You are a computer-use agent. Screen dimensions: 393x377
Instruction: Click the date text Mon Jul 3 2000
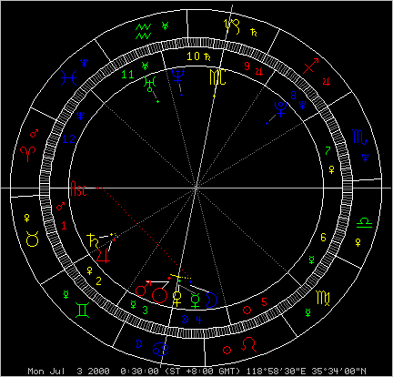pyautogui.click(x=68, y=372)
